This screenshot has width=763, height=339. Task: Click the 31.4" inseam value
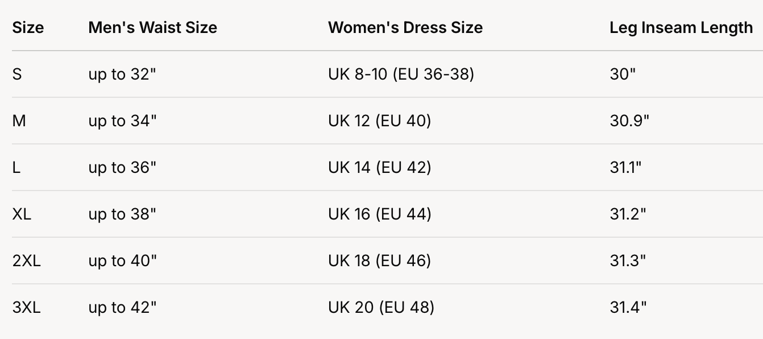tap(628, 307)
